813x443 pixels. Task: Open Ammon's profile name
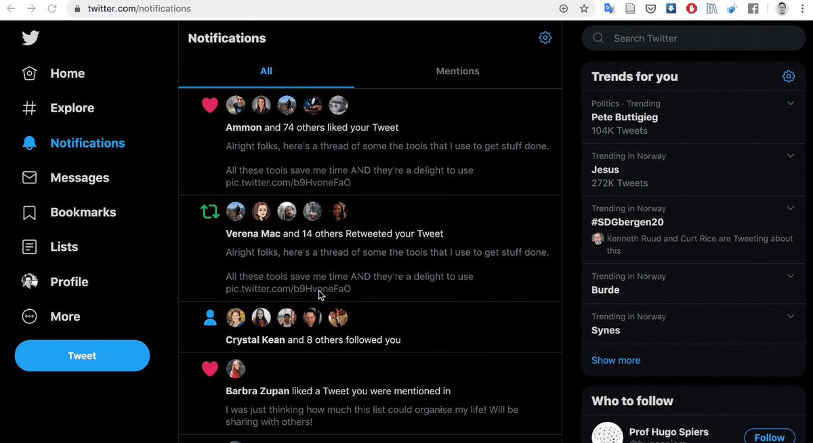pos(244,127)
